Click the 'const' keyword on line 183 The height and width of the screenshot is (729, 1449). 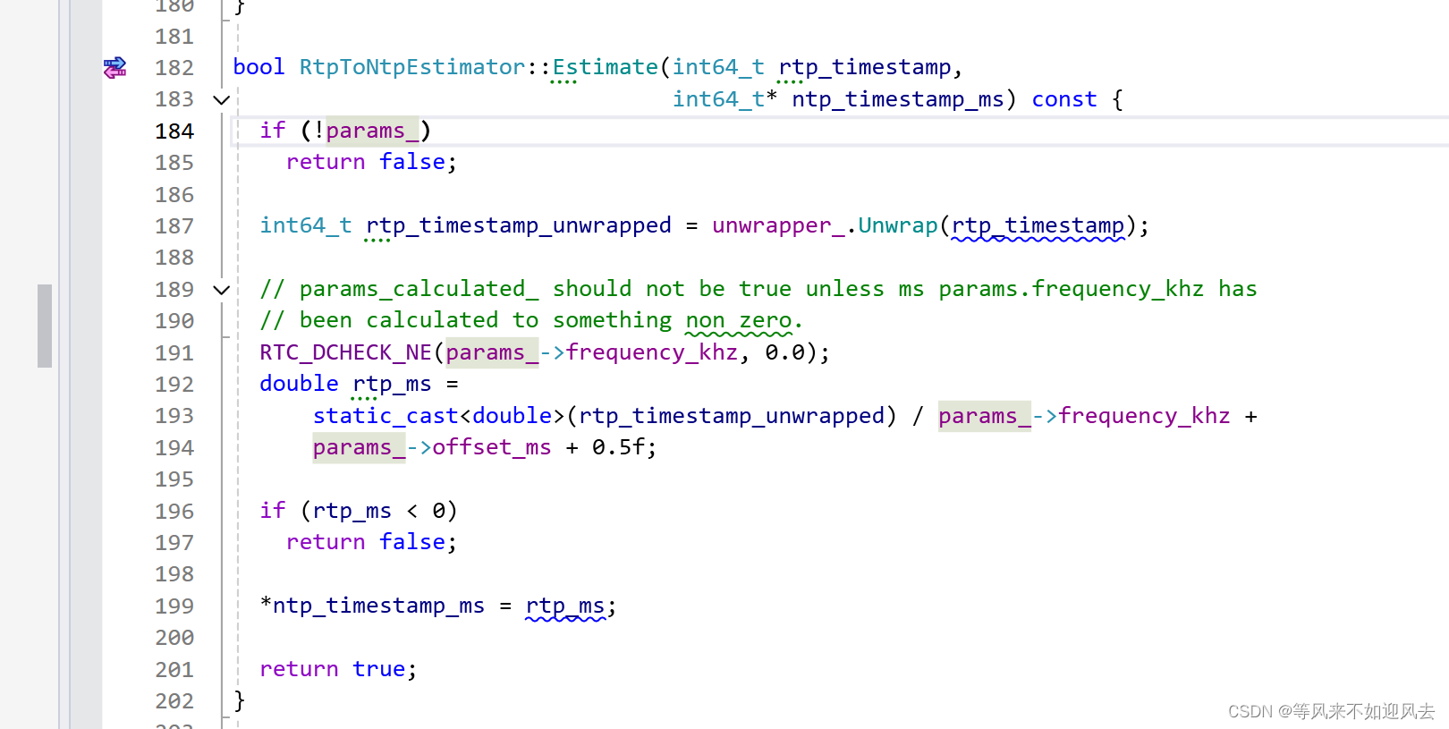click(1064, 99)
